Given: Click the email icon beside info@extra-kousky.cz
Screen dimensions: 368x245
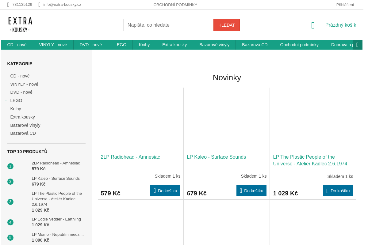Looking at the screenshot, I should point(39,5).
